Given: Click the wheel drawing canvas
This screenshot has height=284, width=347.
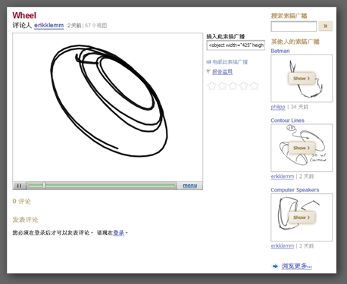Looking at the screenshot, I should (108, 107).
